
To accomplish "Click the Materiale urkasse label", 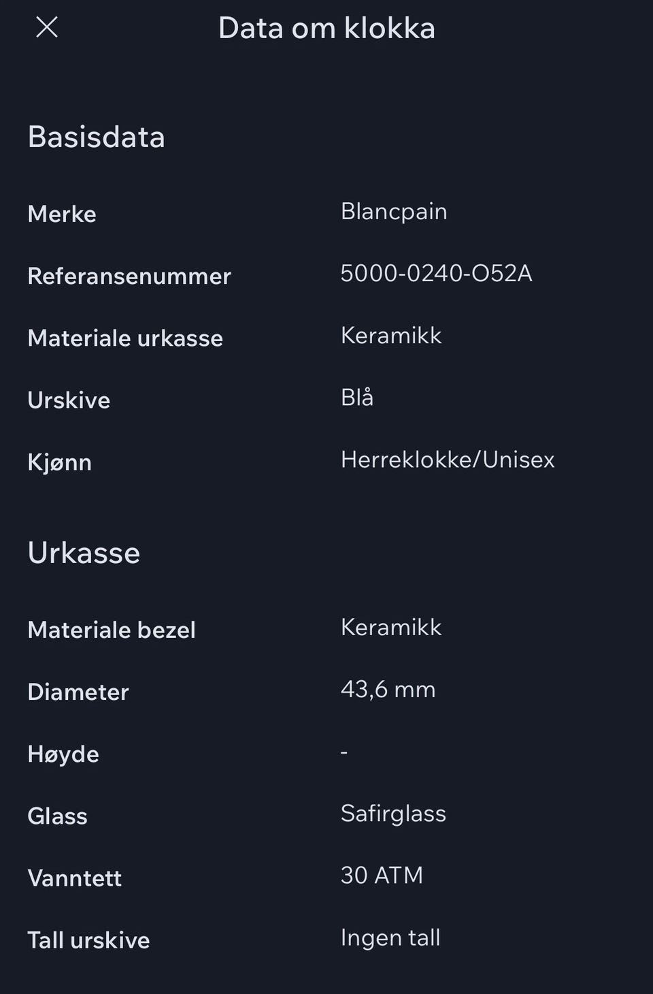I will coord(125,338).
